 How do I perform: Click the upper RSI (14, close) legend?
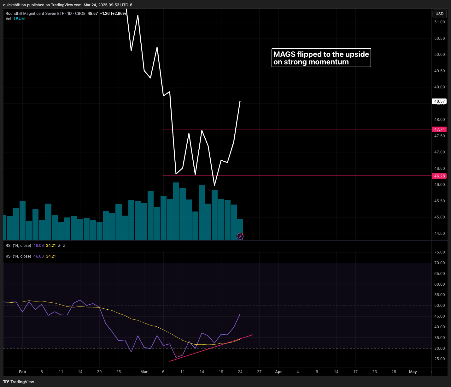[x=18, y=246]
